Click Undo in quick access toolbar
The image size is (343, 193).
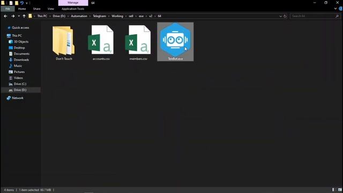[22, 3]
